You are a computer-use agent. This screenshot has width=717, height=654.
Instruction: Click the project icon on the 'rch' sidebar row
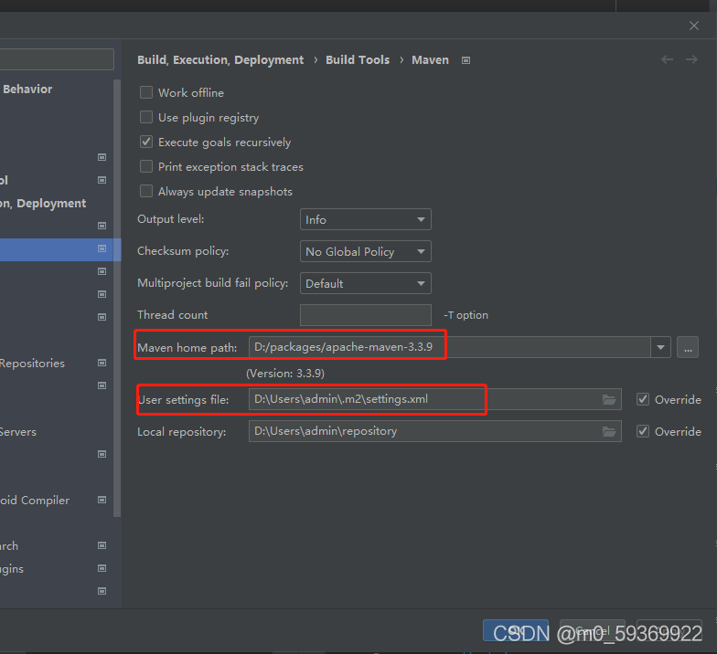[x=102, y=545]
